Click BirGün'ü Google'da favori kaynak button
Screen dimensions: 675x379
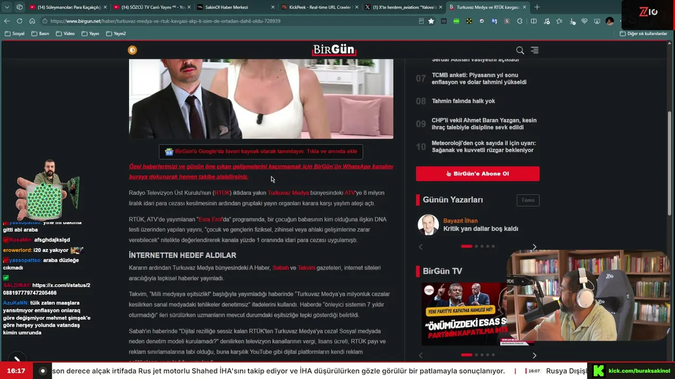tap(261, 152)
